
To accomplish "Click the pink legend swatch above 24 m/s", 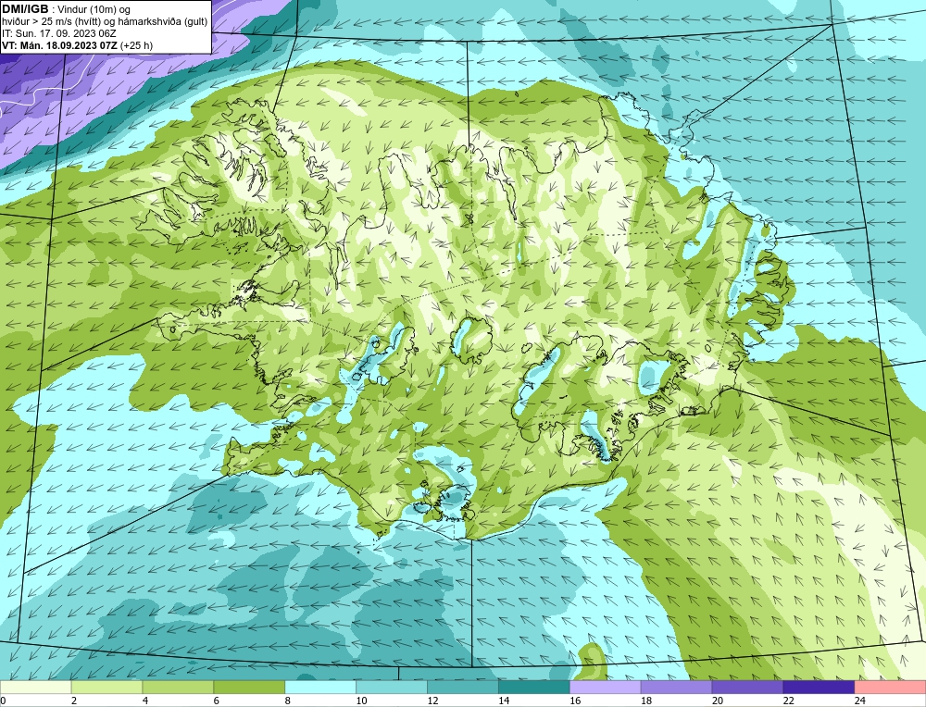I will (891, 688).
